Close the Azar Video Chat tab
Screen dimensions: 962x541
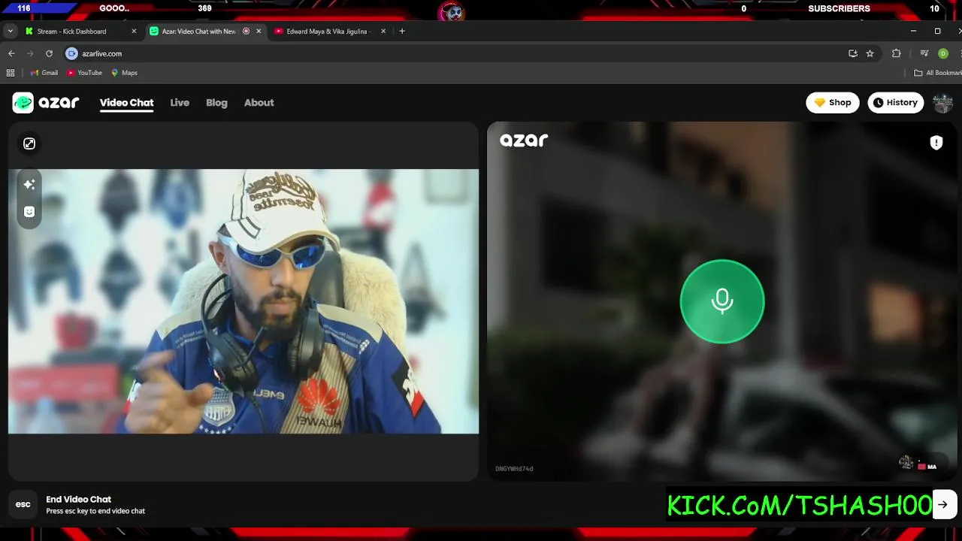259,32
